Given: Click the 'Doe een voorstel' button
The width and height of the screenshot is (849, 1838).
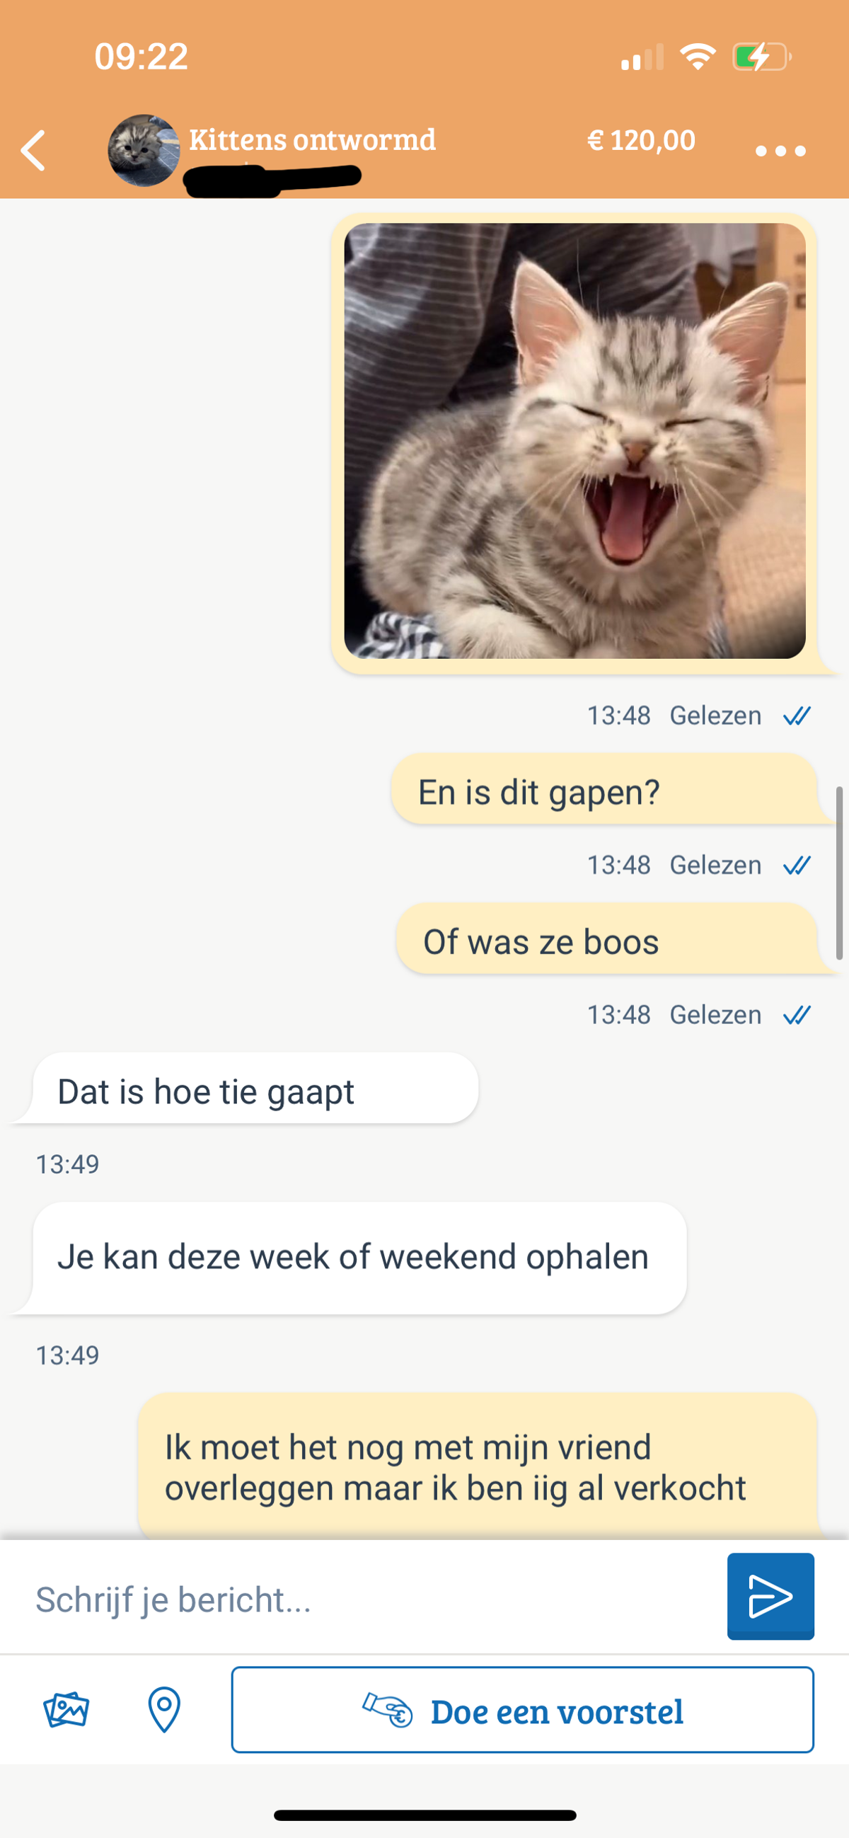Looking at the screenshot, I should [x=522, y=1710].
